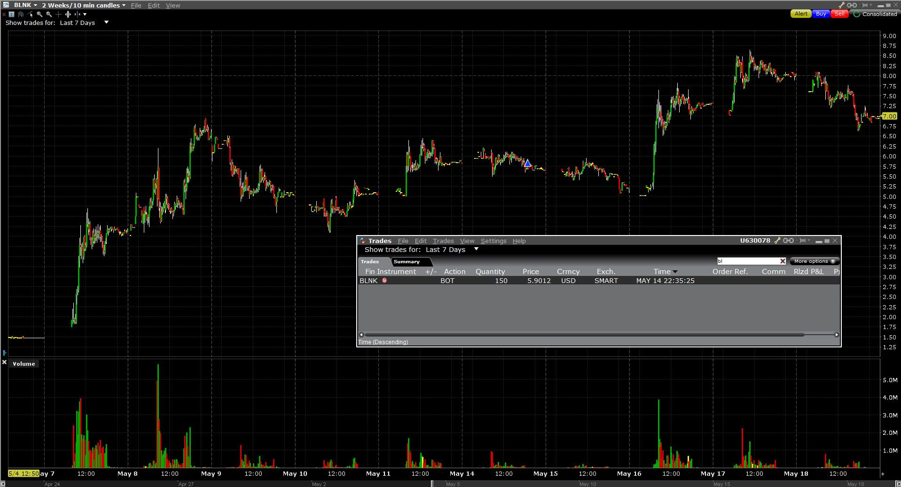The height and width of the screenshot is (487, 901).
Task: Expand the chart toolbar overflow arrow
Action: tap(85, 14)
